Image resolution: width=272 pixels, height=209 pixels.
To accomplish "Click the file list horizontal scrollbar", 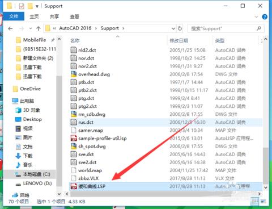I will pos(151,194).
